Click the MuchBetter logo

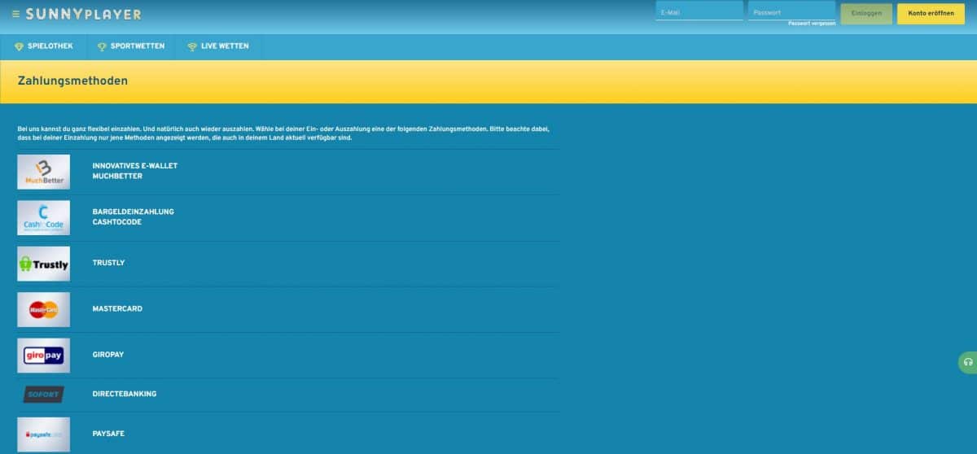pyautogui.click(x=44, y=171)
